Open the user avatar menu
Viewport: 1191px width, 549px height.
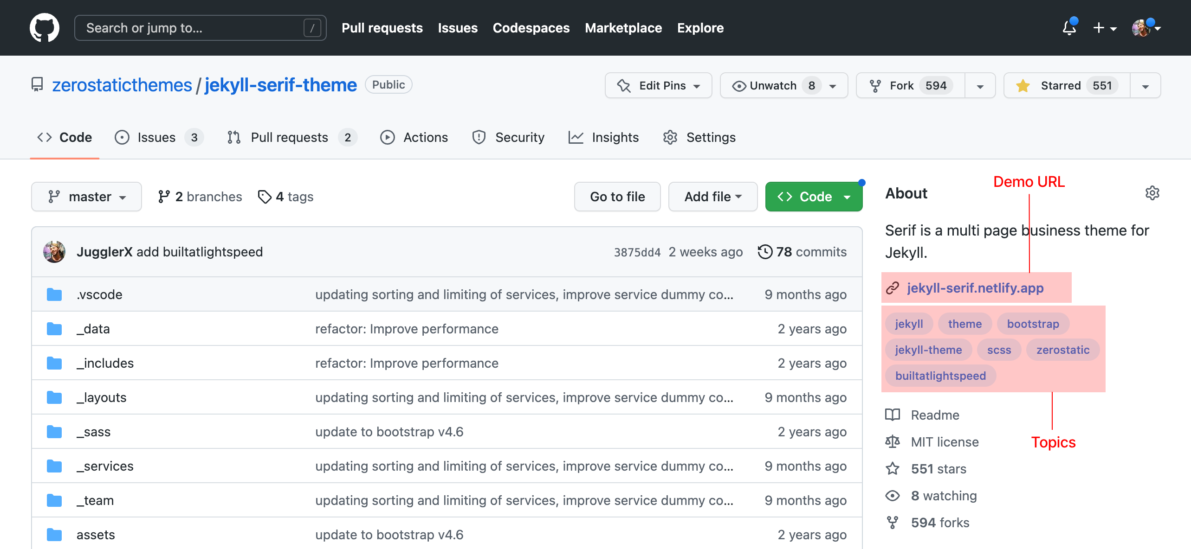(1146, 28)
